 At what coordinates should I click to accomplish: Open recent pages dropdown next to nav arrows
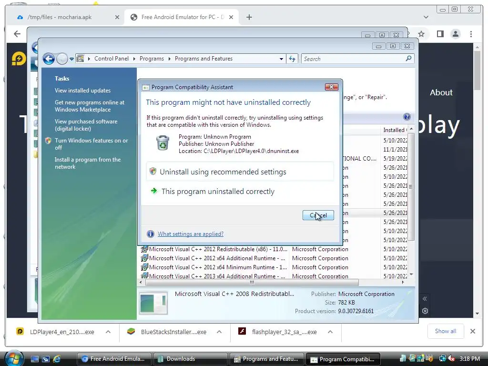[71, 59]
